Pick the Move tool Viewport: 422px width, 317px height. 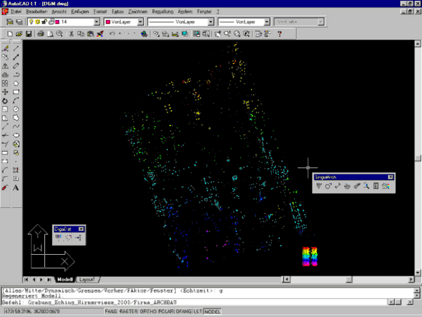[5, 92]
